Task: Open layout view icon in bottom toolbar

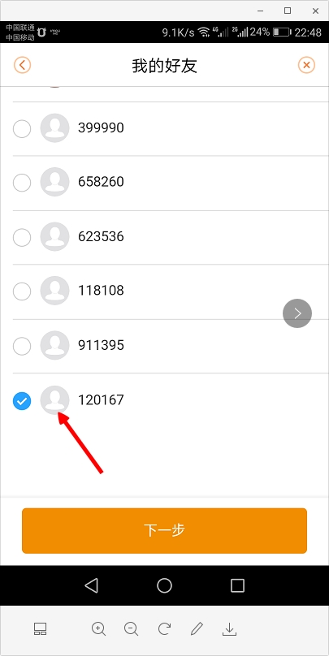Action: coord(40,629)
